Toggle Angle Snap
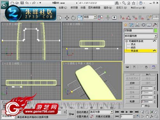This screenshot has width=160, height=120. 129,18
